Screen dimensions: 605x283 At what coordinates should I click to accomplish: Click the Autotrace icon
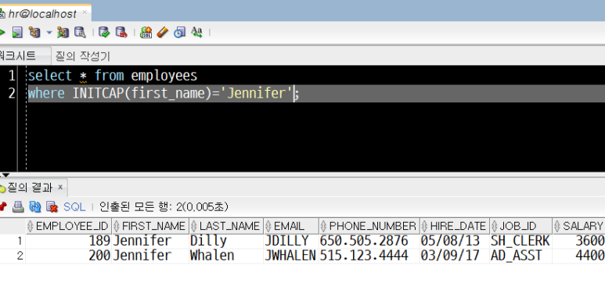point(63,32)
